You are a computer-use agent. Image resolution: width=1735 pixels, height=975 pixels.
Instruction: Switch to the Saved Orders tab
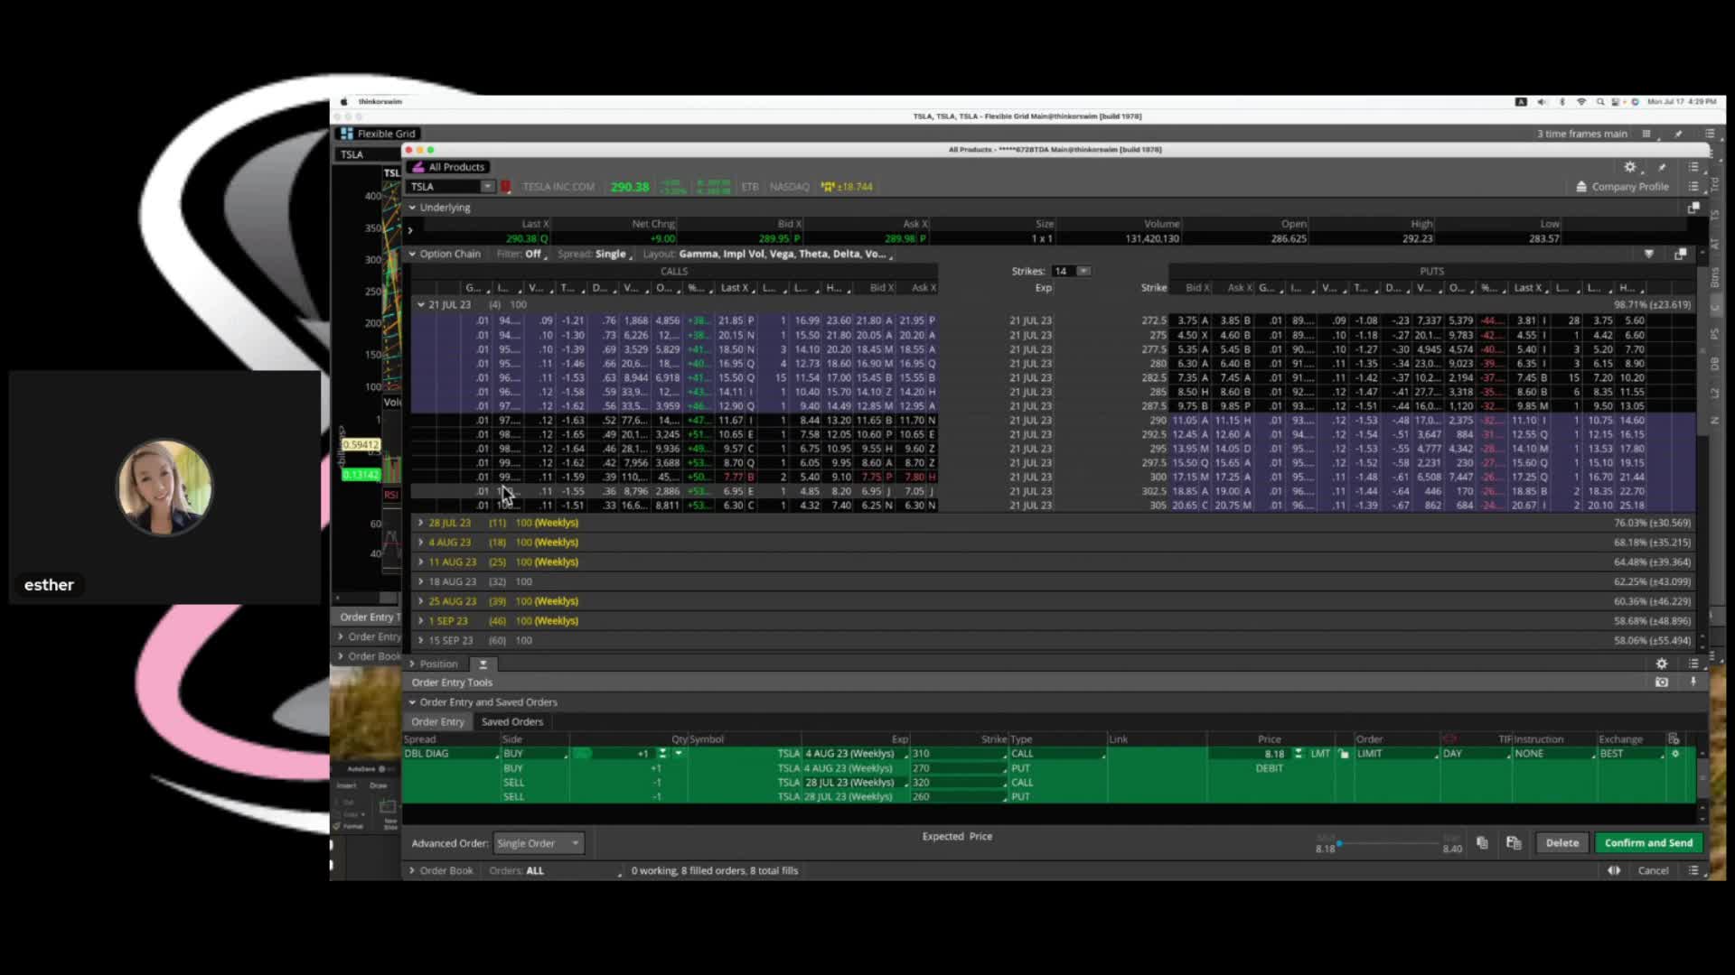pyautogui.click(x=511, y=721)
